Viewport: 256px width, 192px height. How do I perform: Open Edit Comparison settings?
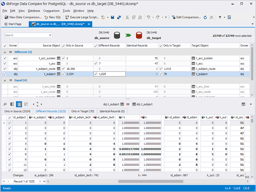[x=186, y=17]
